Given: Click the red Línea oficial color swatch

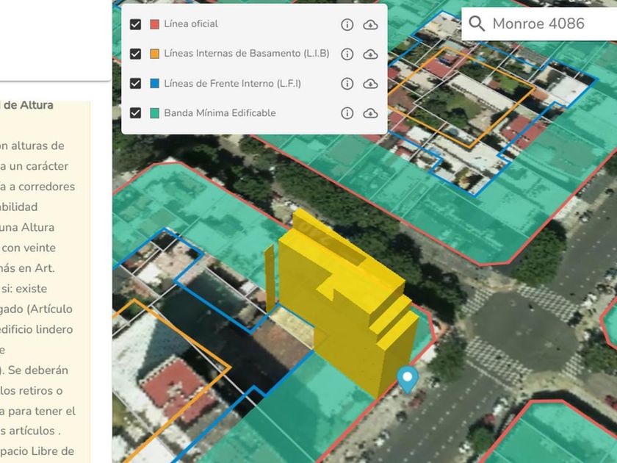Looking at the screenshot, I should click(154, 24).
